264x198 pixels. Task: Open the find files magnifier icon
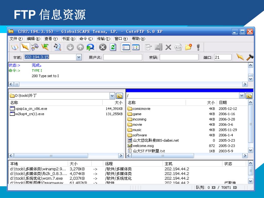pyautogui.click(x=57, y=47)
